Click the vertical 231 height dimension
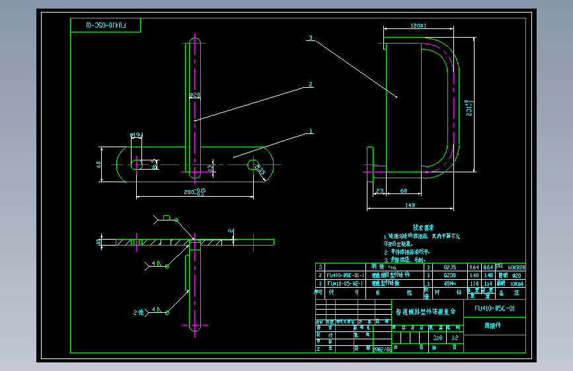The image size is (573, 371). click(x=469, y=108)
